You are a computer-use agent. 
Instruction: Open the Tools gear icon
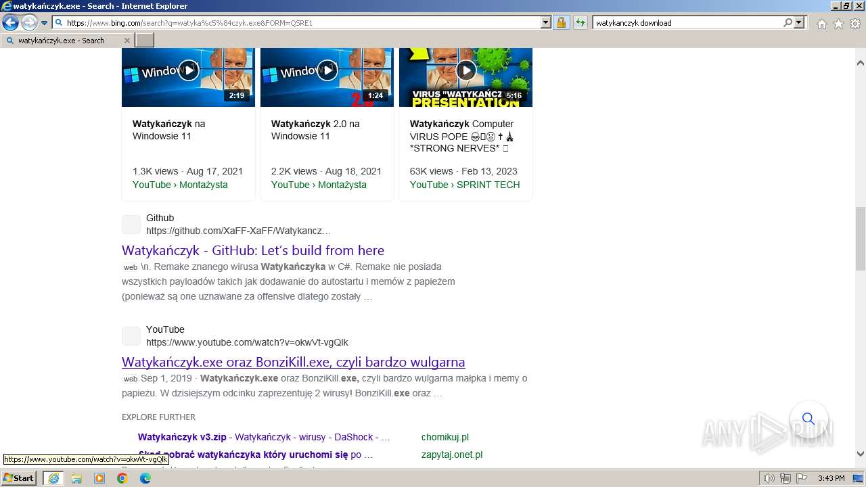point(855,24)
